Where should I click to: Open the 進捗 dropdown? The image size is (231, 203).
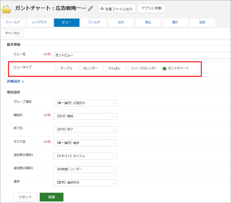tap(85, 183)
